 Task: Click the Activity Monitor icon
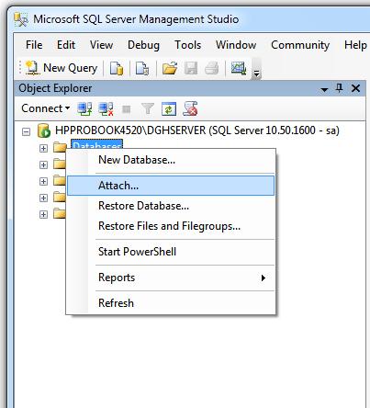pyautogui.click(x=239, y=68)
